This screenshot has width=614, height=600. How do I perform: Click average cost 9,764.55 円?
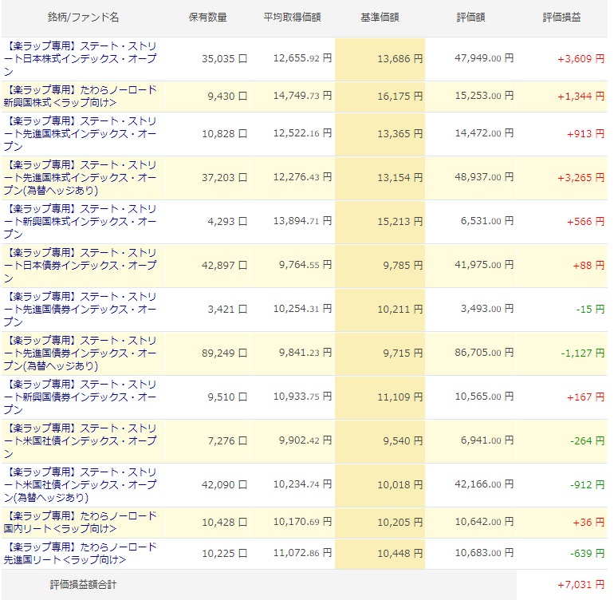tap(305, 266)
